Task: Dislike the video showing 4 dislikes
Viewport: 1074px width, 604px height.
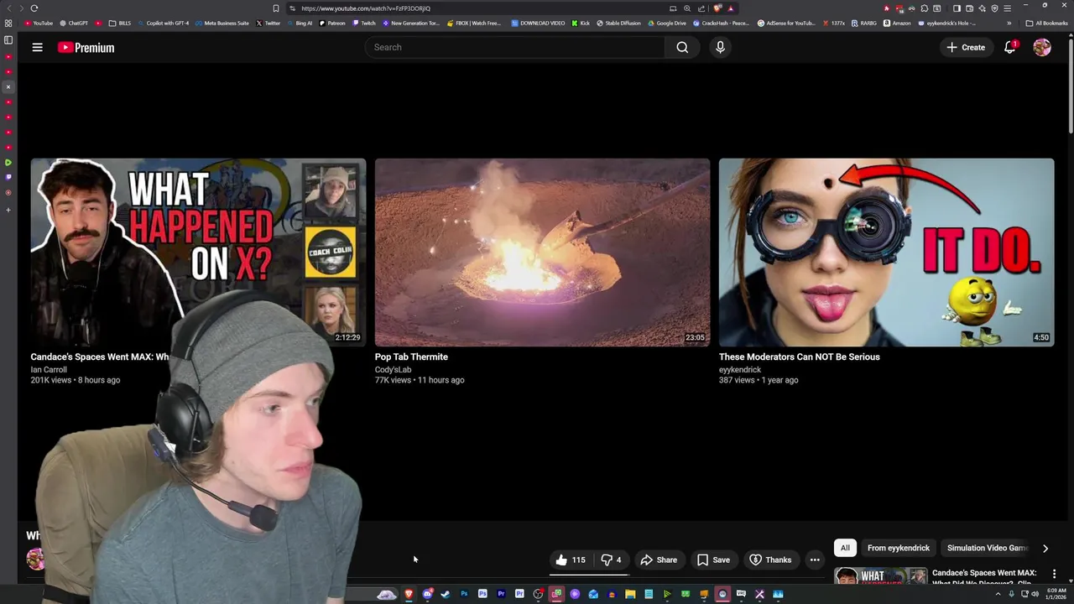Action: tap(612, 560)
